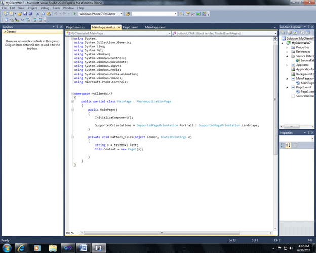316x253 pixels.
Task: Click the Alphabetical sort icon in Properties
Action: tap(287, 146)
